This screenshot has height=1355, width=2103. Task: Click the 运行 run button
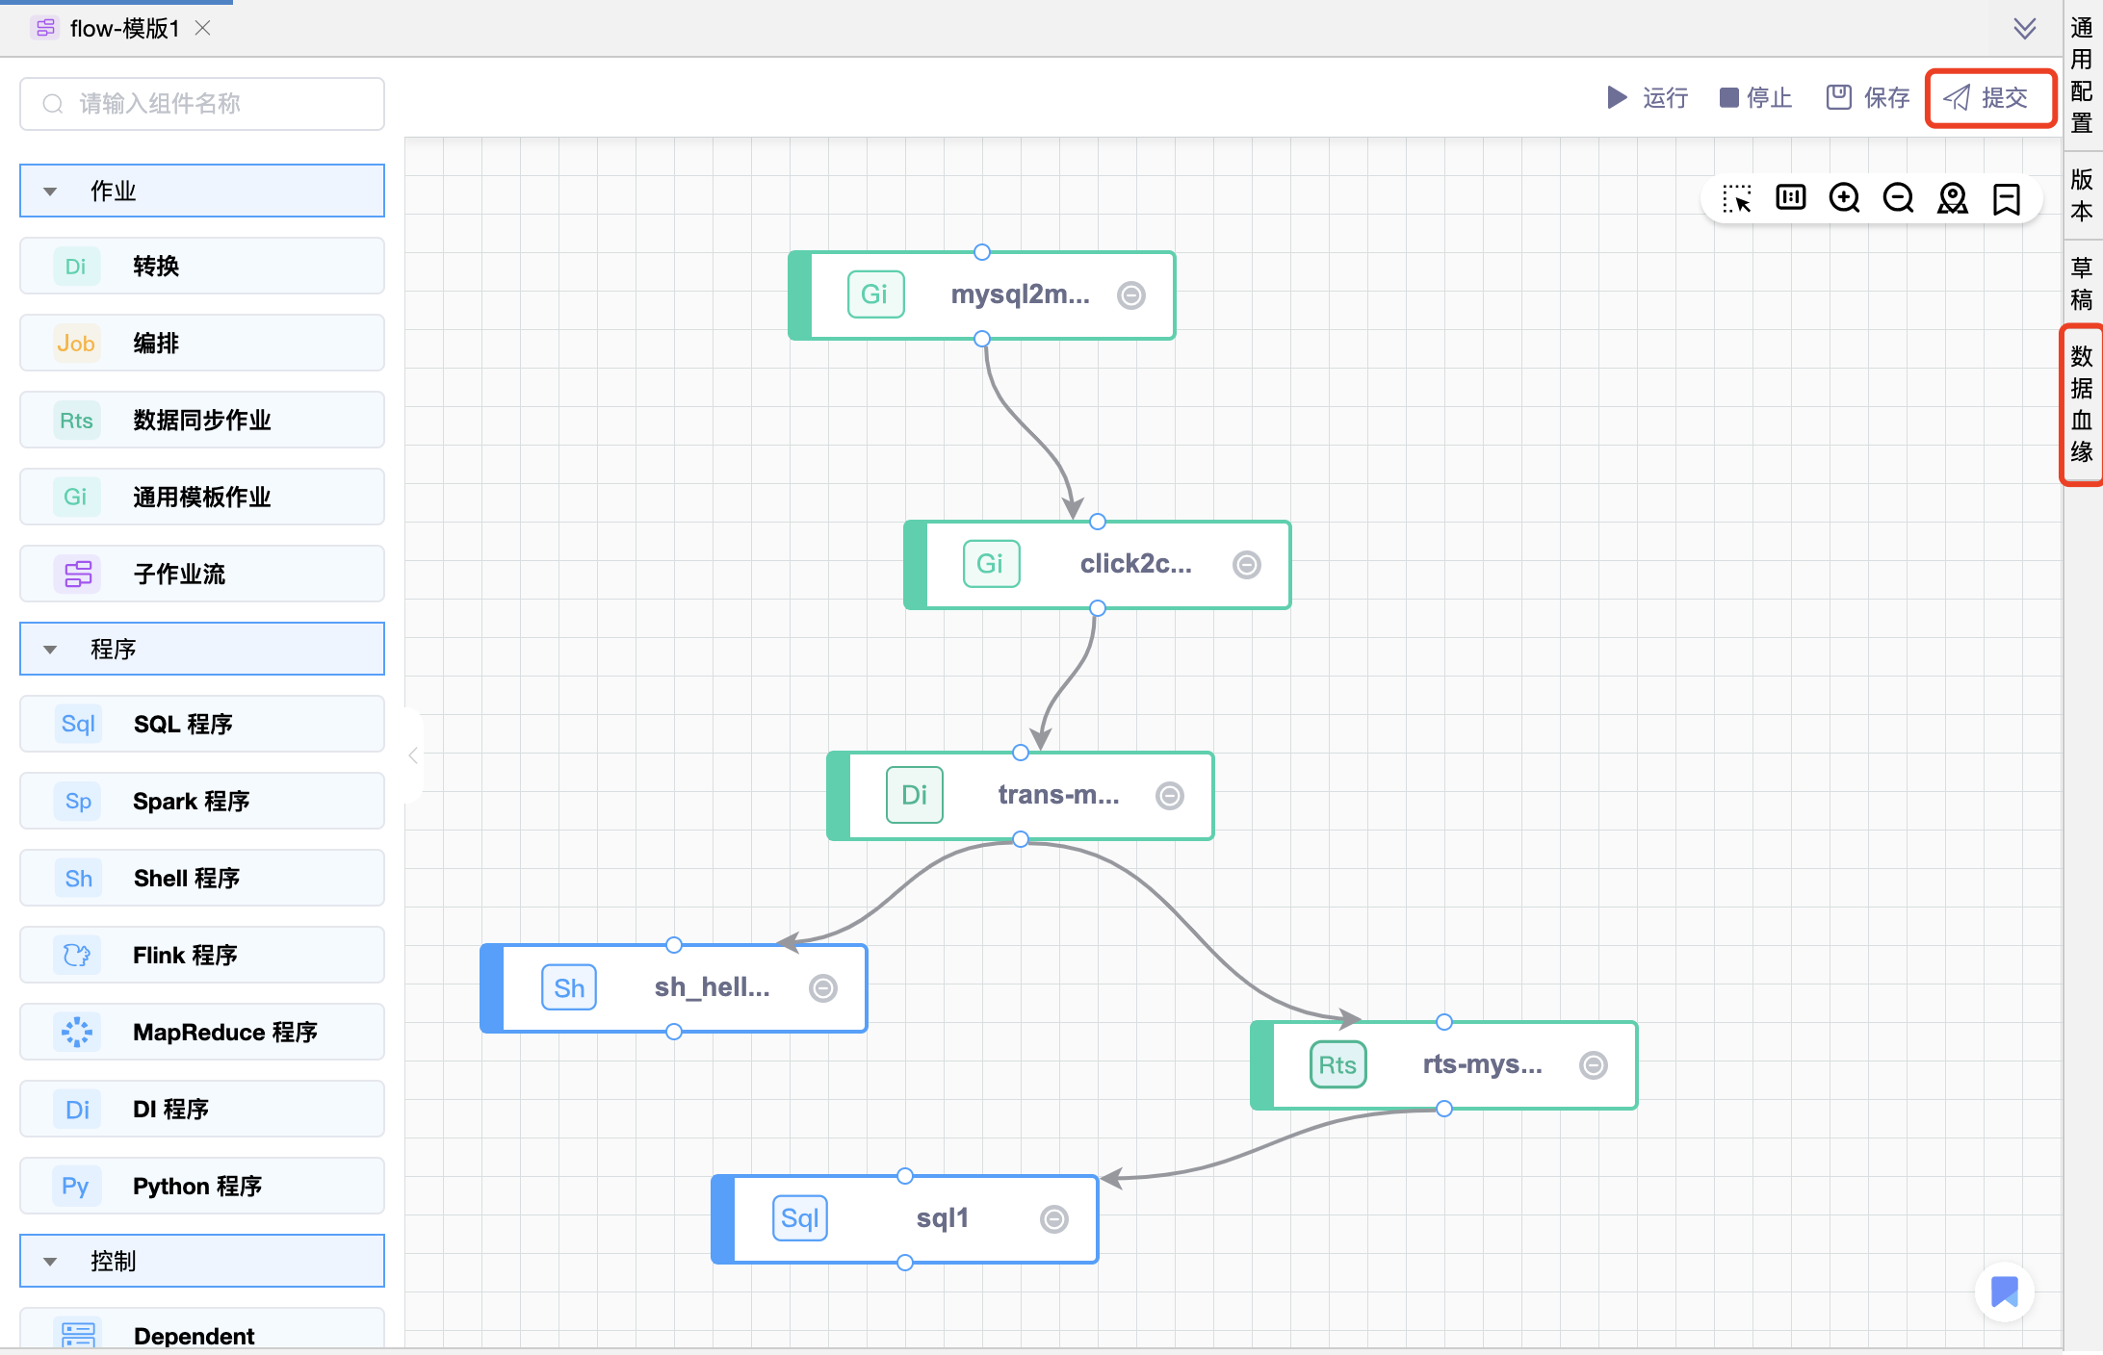[1648, 98]
